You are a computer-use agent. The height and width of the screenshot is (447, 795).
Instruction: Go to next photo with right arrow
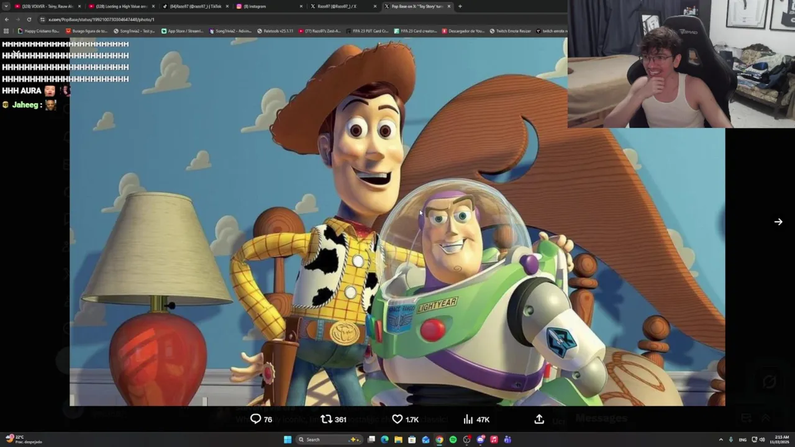click(x=778, y=222)
